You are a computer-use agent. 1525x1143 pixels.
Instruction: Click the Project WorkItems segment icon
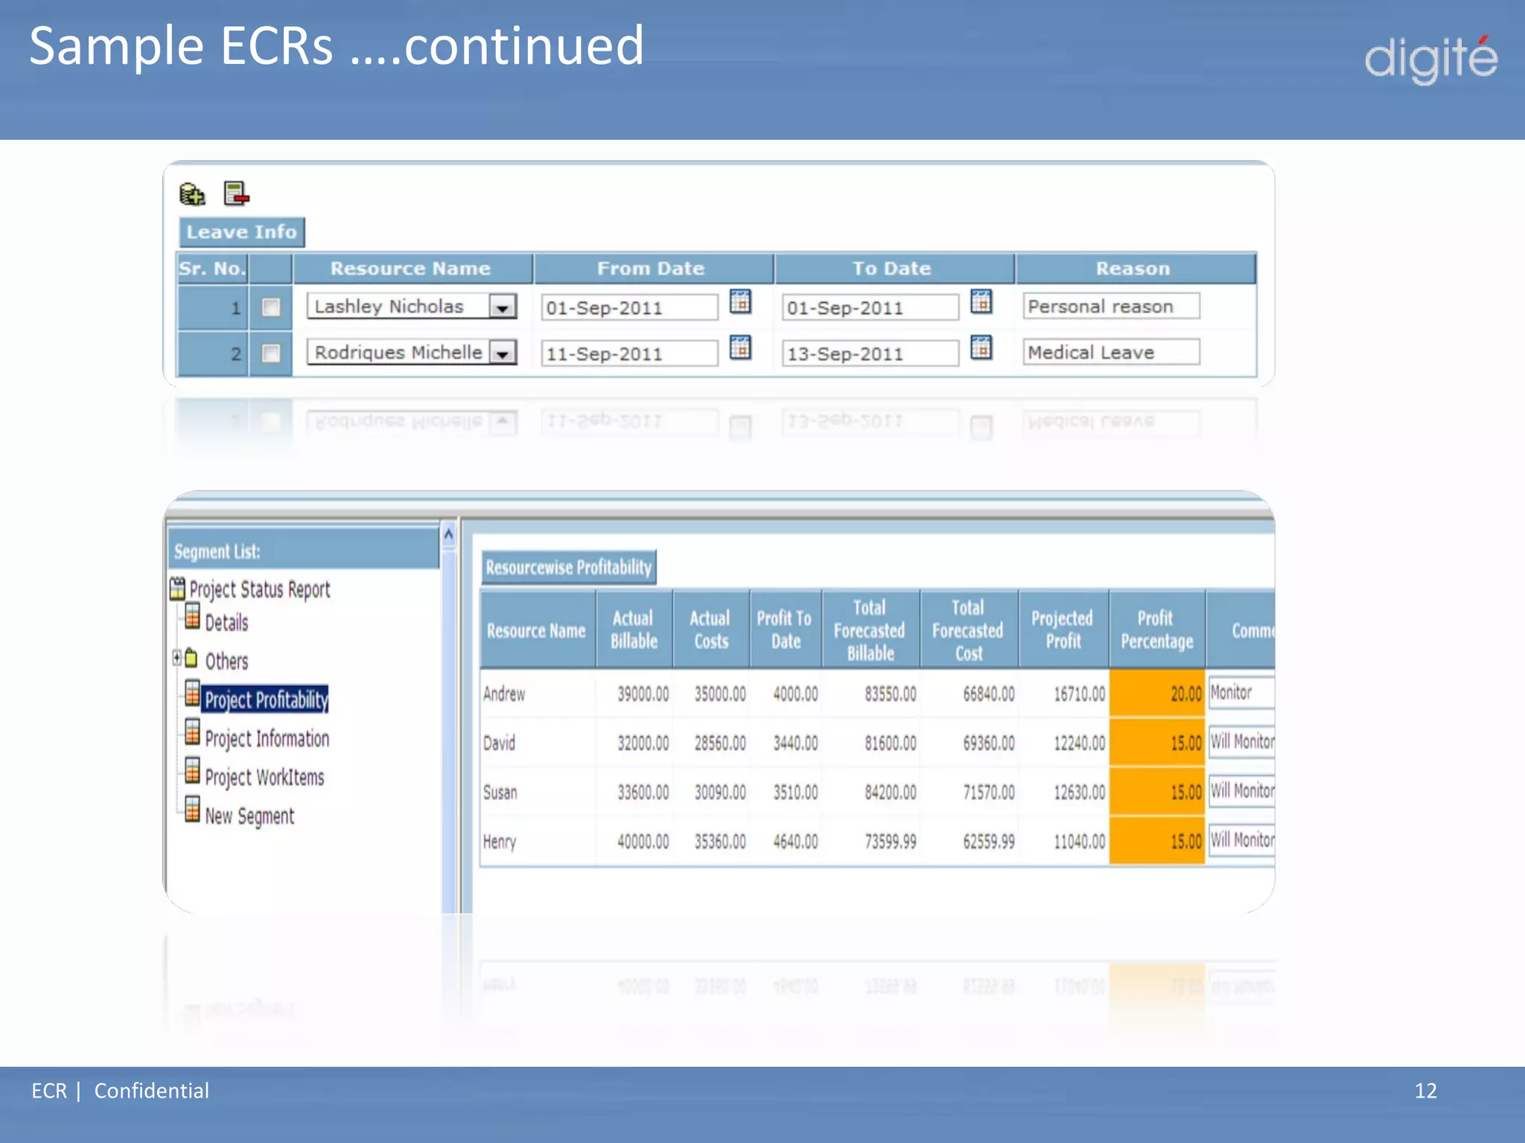click(x=192, y=772)
